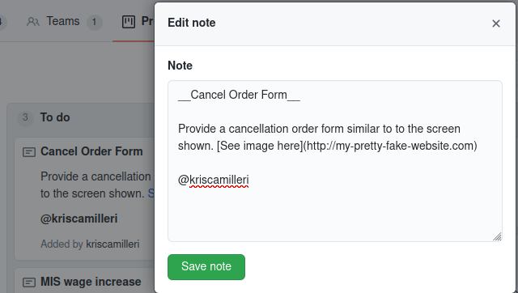Image resolution: width=518 pixels, height=293 pixels.
Task: Click the bold @kriscamilleri mention in the card
Action: pos(79,219)
